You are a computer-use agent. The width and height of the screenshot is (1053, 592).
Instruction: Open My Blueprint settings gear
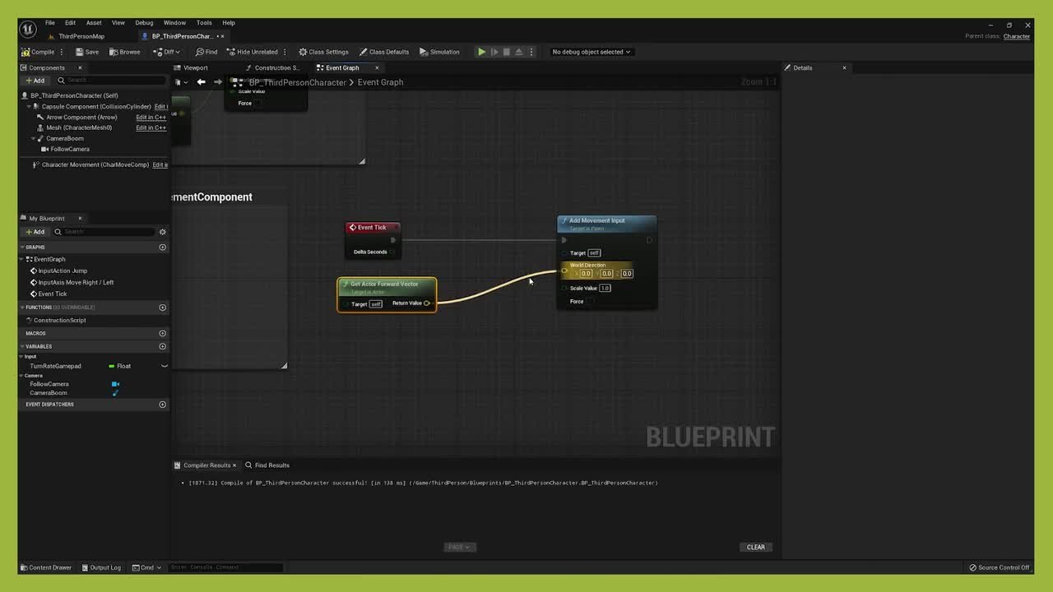pos(163,232)
